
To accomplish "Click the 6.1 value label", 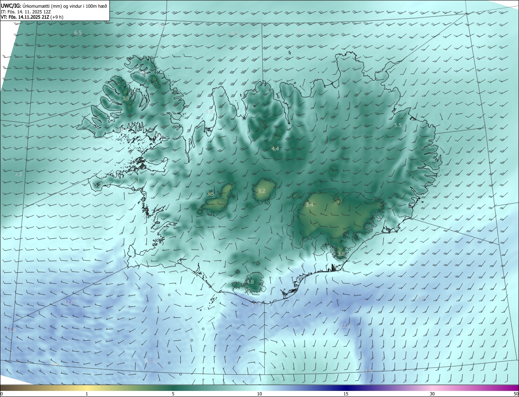I will click(136, 179).
